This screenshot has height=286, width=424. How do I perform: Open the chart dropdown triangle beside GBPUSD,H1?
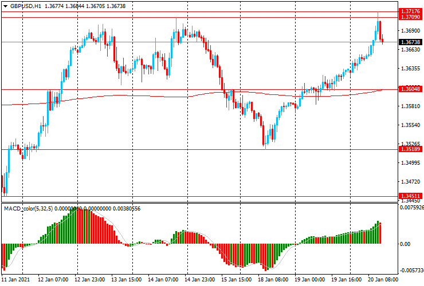5,5
